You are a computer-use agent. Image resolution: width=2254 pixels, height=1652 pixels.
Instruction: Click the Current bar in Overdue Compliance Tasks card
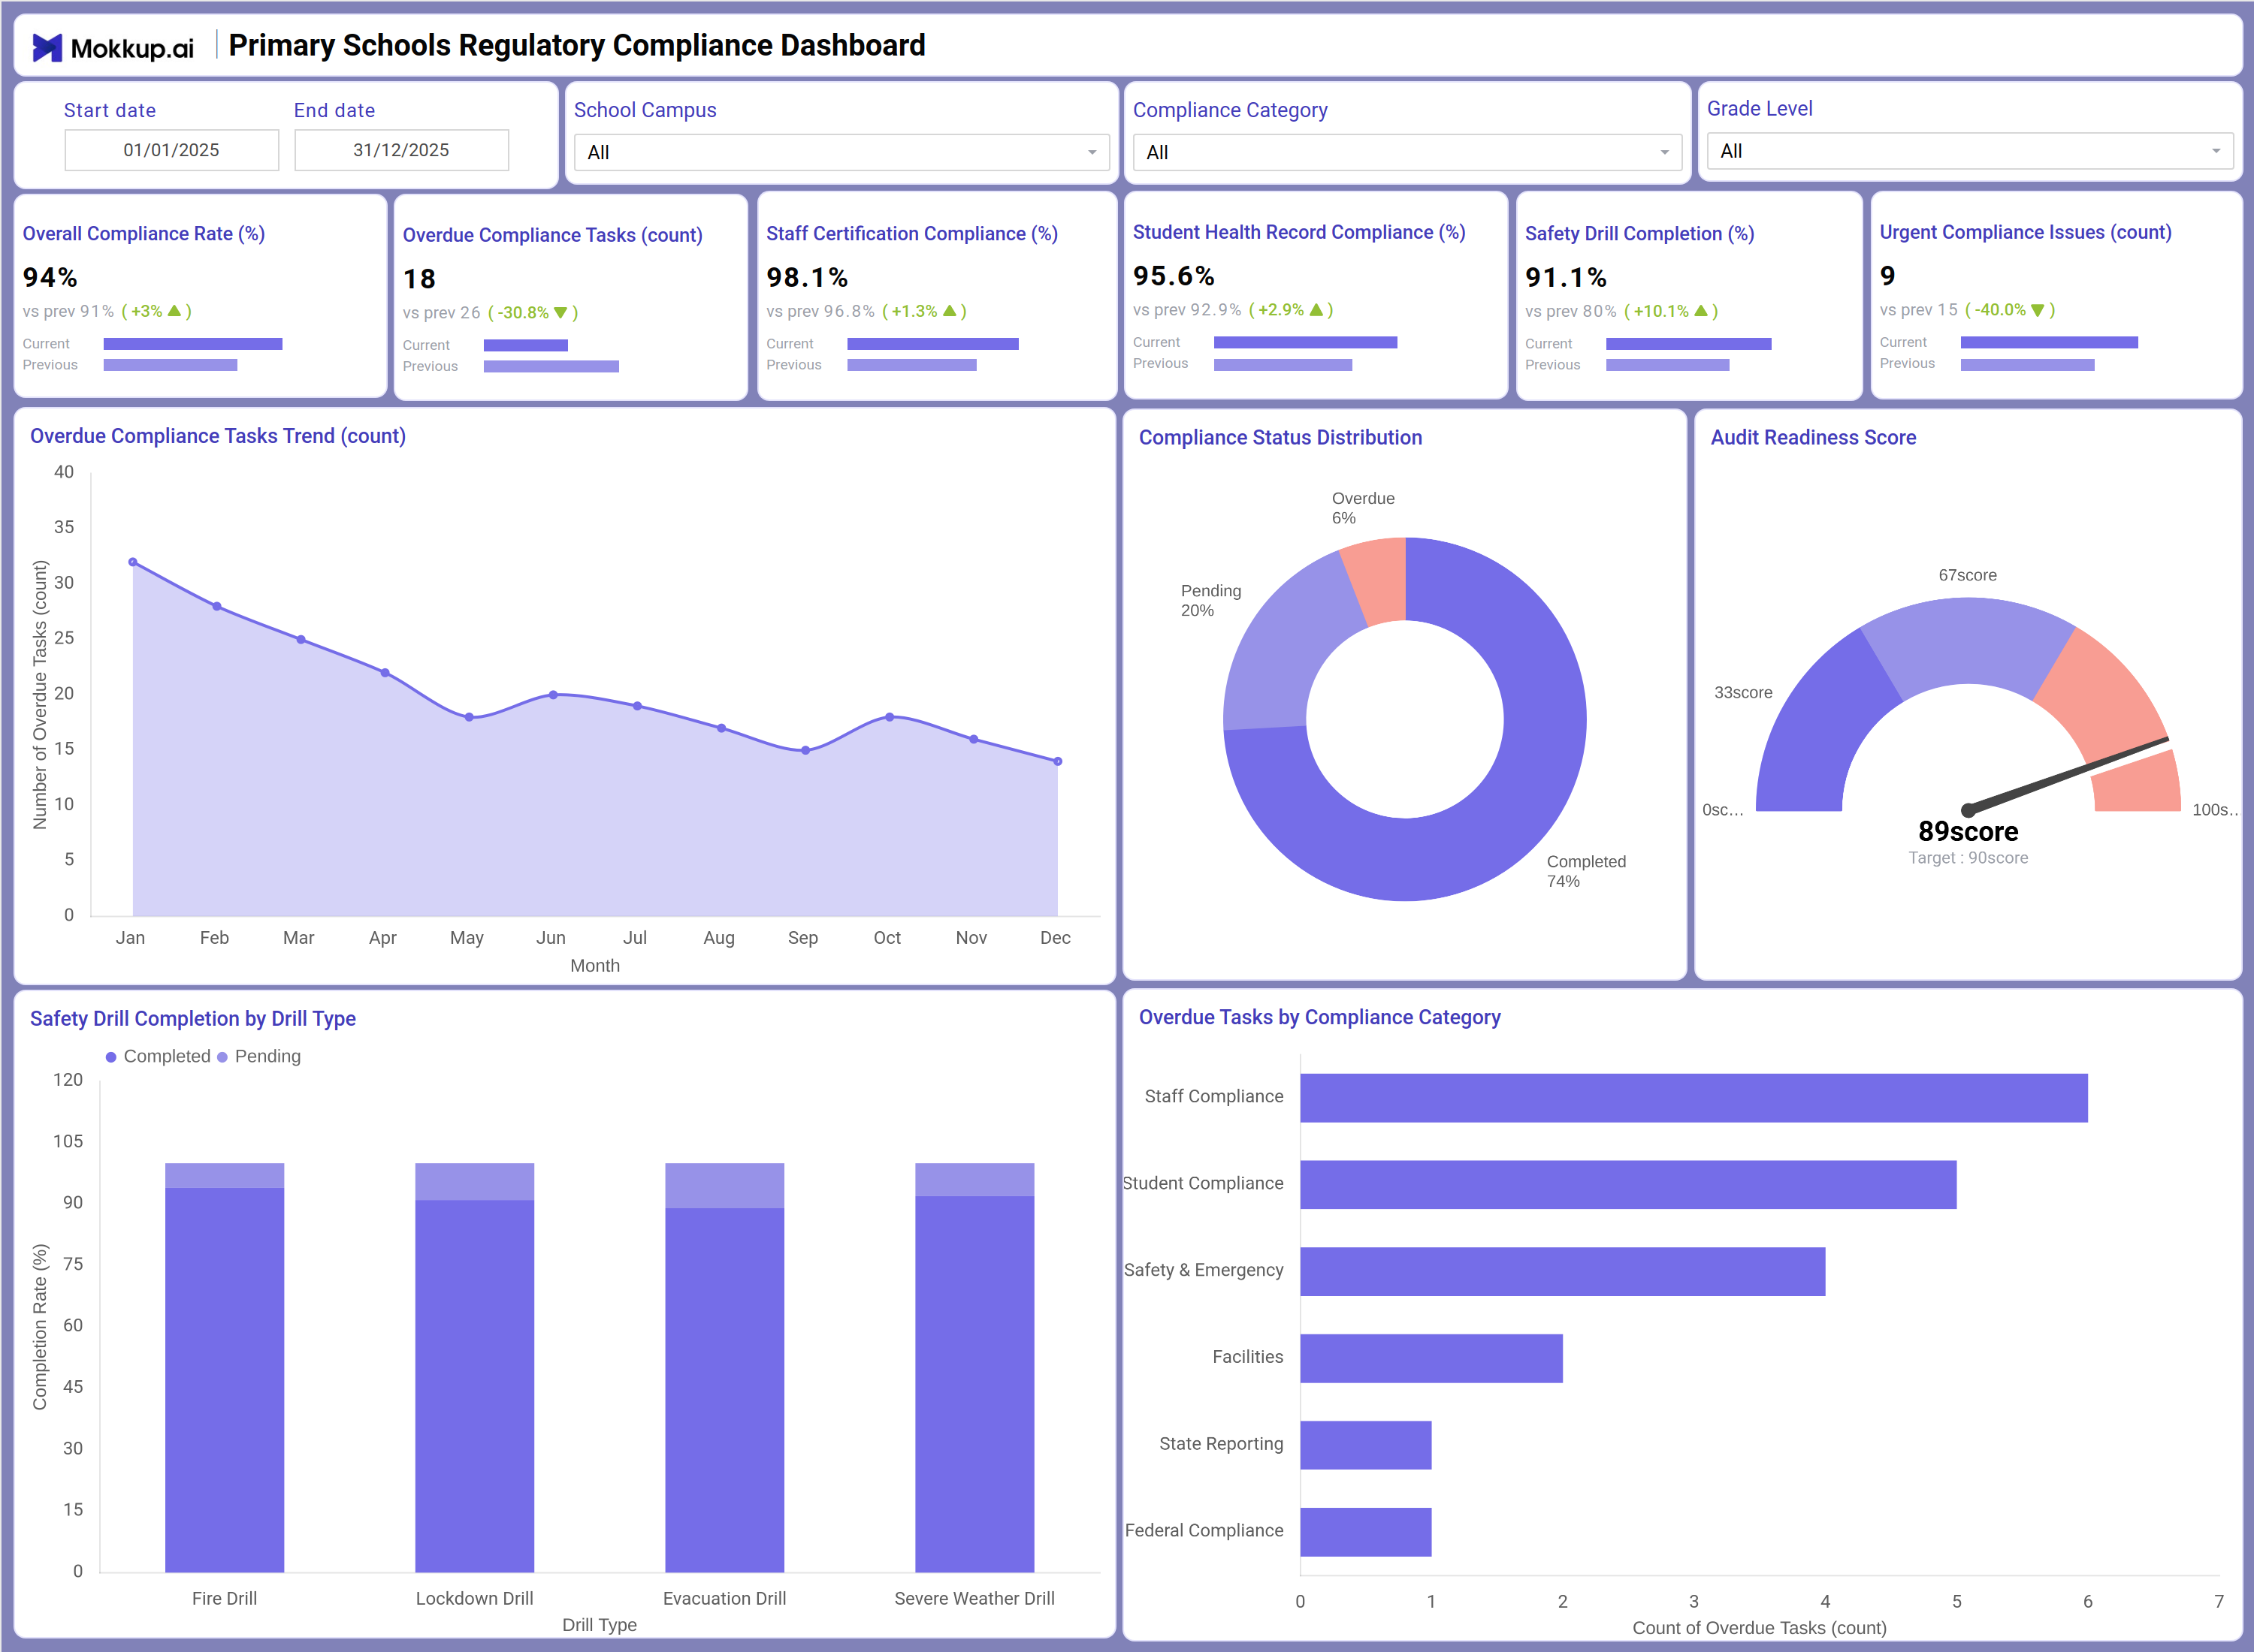(x=525, y=346)
